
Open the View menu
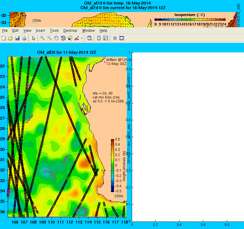[27, 31]
